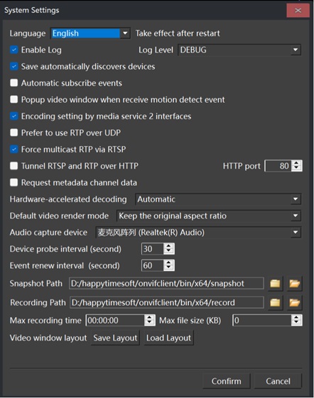Open the Language dropdown
Image resolution: width=314 pixels, height=398 pixels.
coord(90,33)
